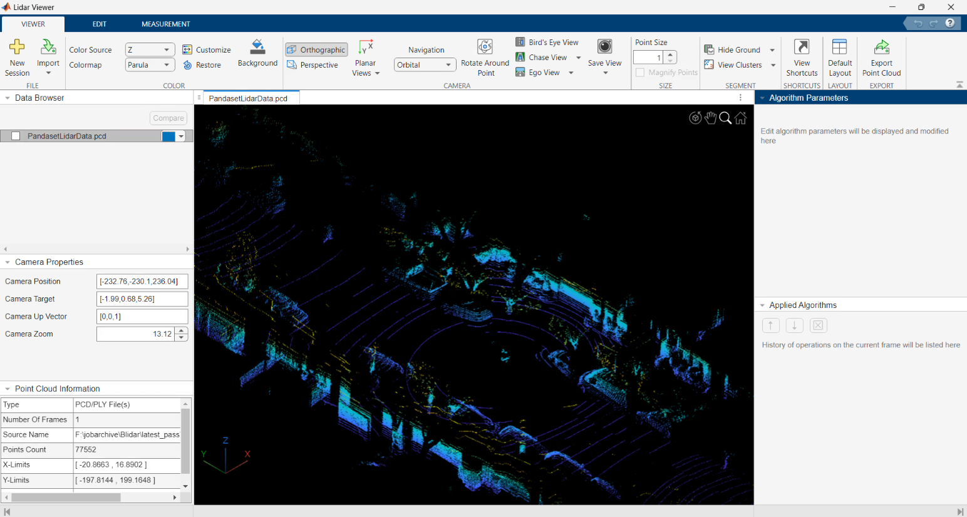Activate Rotate Around Point

pyautogui.click(x=485, y=56)
